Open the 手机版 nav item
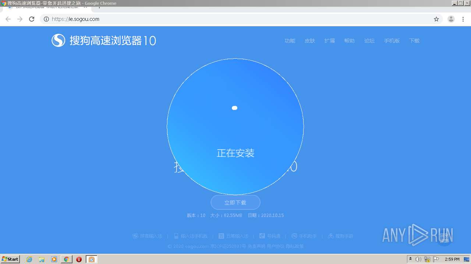 [392, 41]
